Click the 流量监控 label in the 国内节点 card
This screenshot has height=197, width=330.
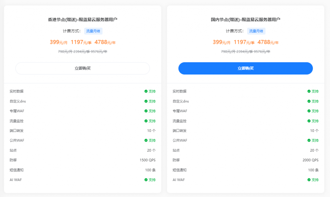point(180,121)
